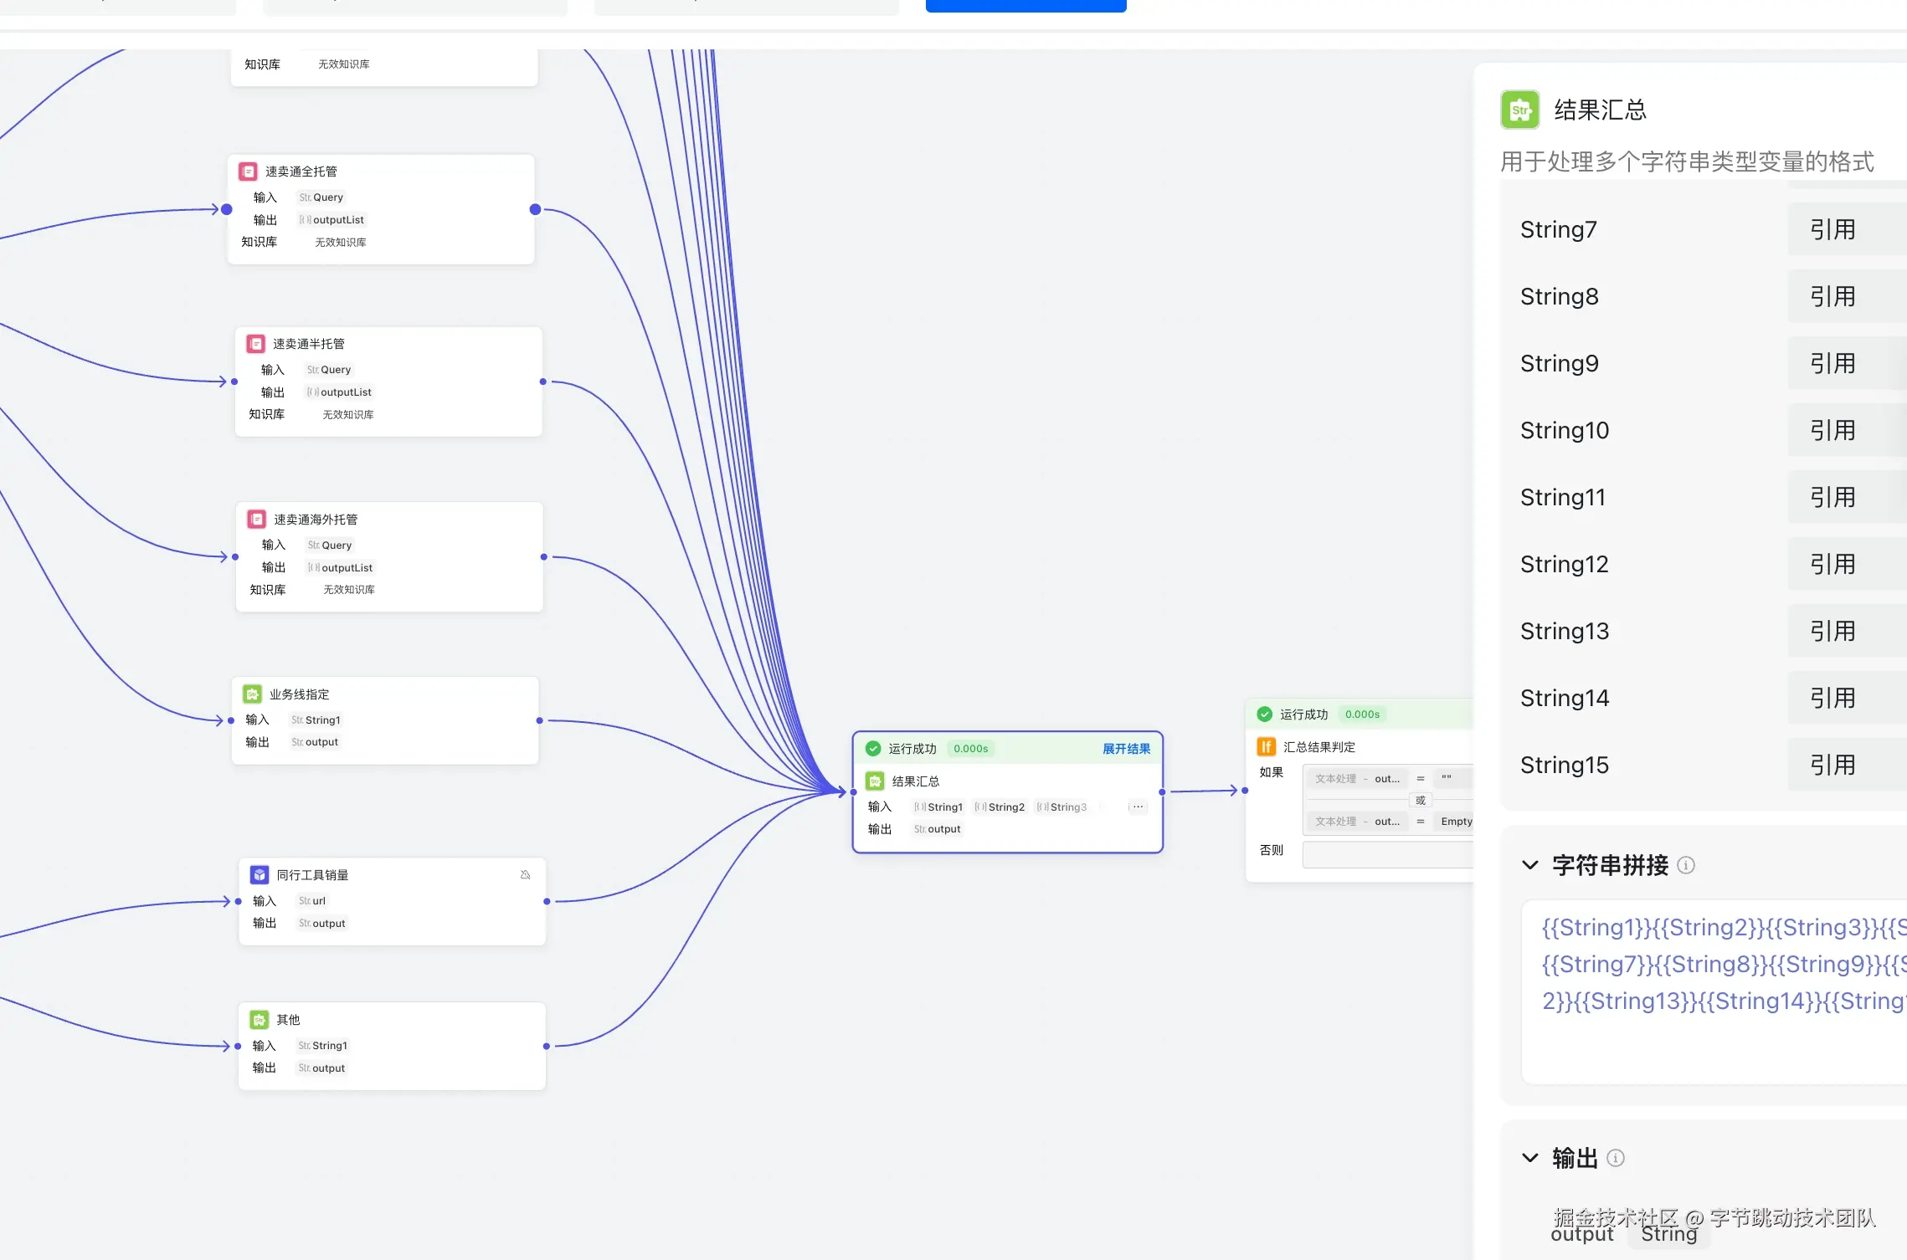Click the 速卖通全托管 knowledge node icon
The width and height of the screenshot is (1907, 1260).
248,172
